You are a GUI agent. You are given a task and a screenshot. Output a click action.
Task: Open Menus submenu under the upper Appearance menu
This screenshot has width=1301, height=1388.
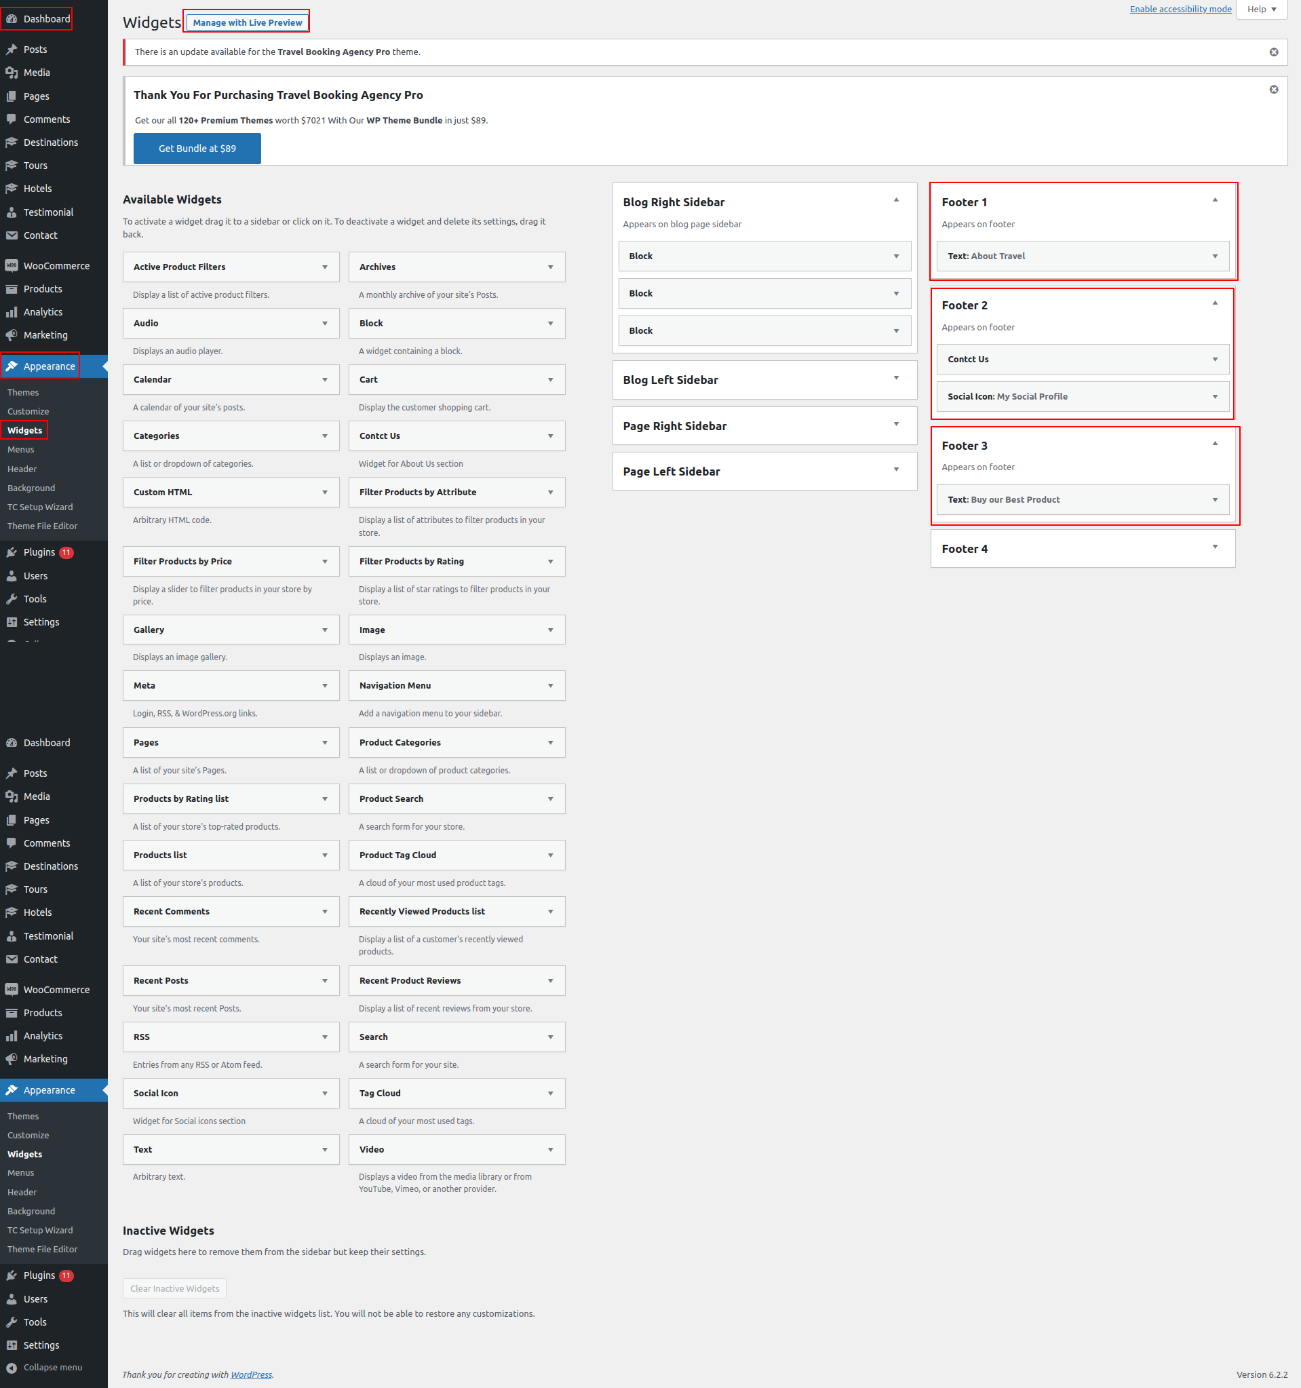tap(20, 450)
